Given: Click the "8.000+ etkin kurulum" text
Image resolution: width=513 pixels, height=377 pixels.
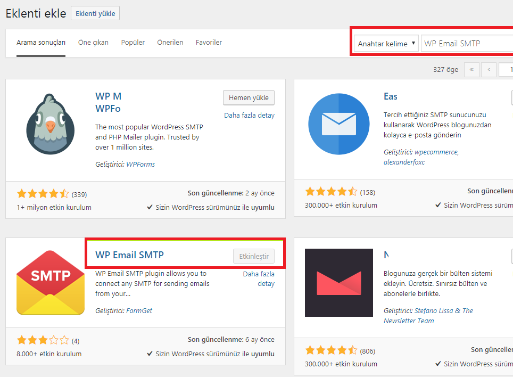Looking at the screenshot, I should [49, 354].
